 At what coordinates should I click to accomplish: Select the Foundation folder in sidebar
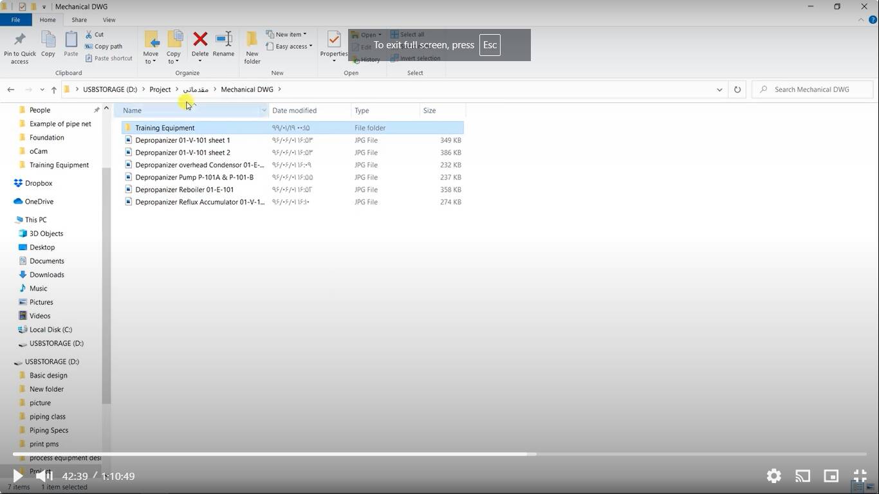46,138
